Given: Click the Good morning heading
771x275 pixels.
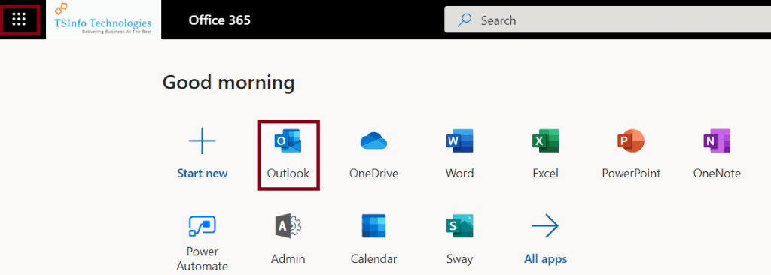Looking at the screenshot, I should pyautogui.click(x=229, y=83).
